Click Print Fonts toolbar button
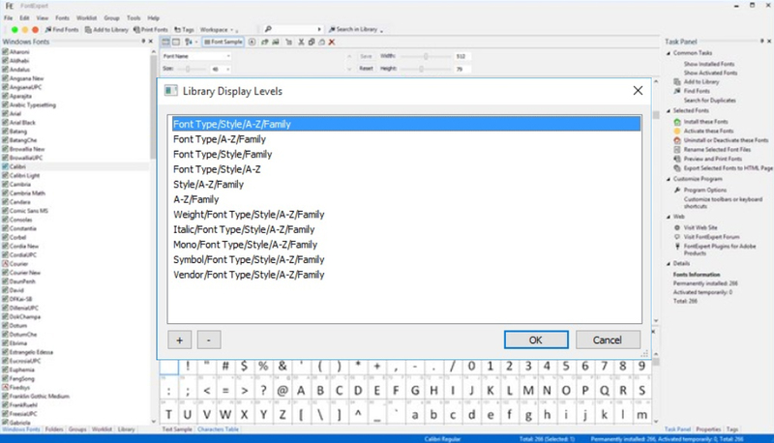The image size is (774, 443). [x=151, y=30]
